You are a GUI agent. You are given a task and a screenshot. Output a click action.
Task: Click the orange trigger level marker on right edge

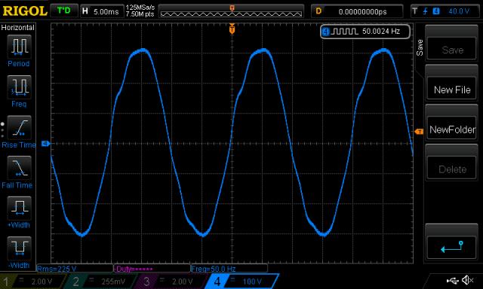point(419,132)
